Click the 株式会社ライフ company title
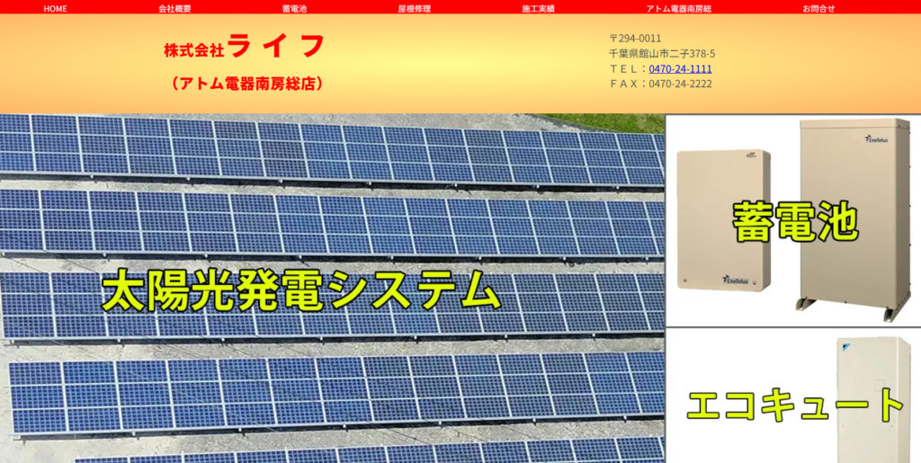921x463 pixels. tap(243, 47)
